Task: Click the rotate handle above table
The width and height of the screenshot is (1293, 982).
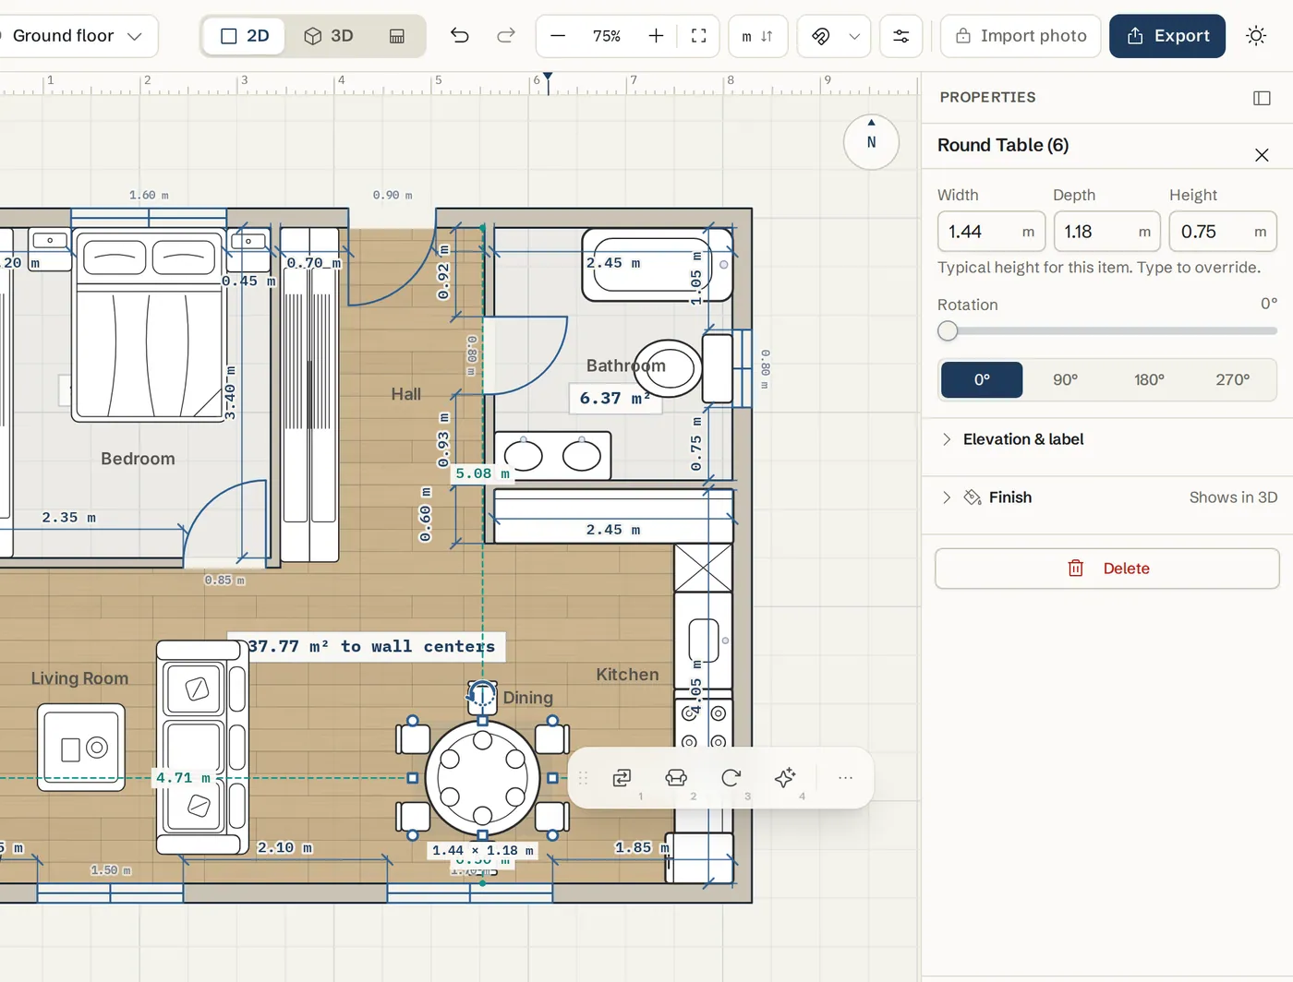Action: (482, 693)
